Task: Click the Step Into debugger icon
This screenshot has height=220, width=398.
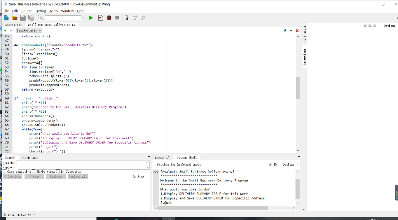Action: [127, 18]
